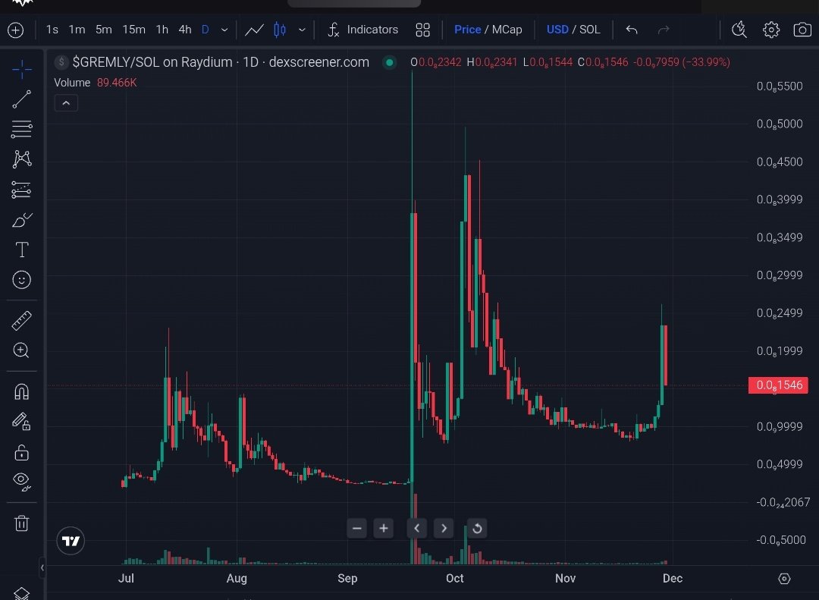Viewport: 819px width, 600px height.
Task: Switch chart from Price to MCap
Action: 507,30
